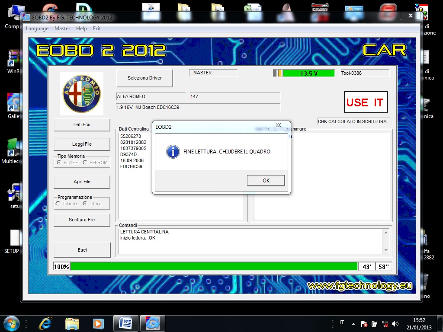Click the 58'' seconds timer box

tap(384, 266)
